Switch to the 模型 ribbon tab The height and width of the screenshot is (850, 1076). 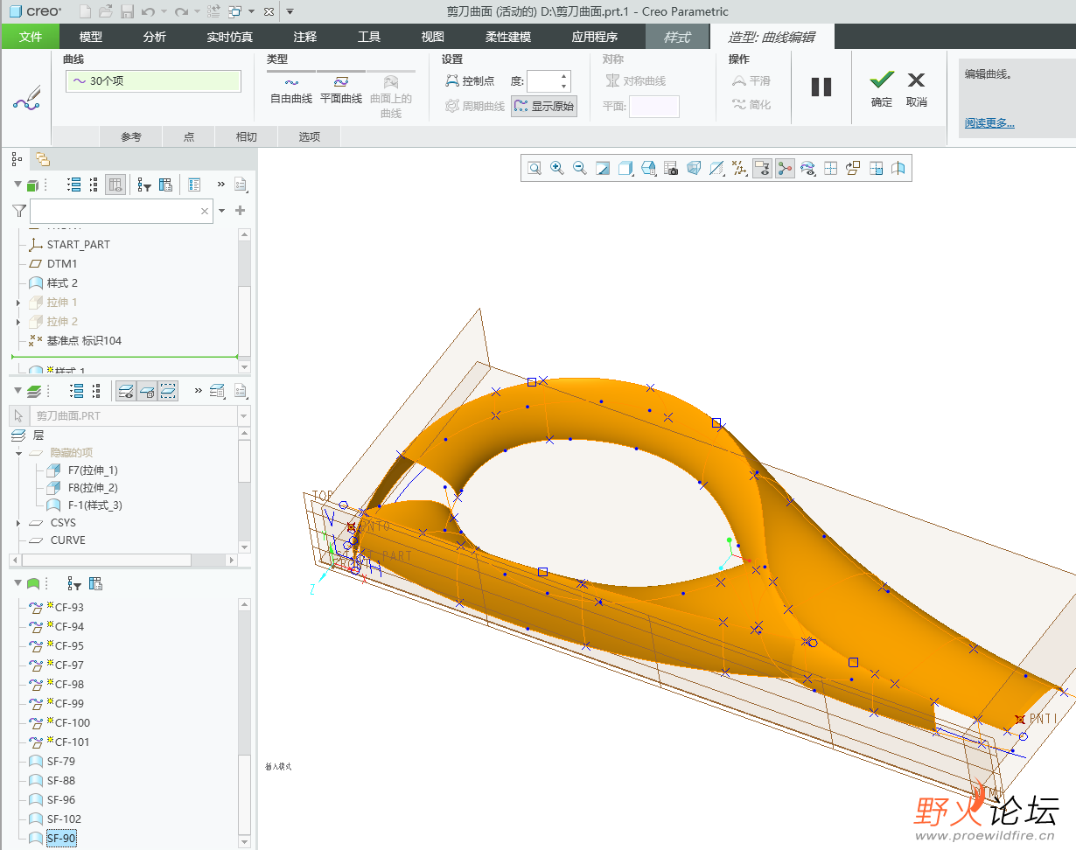point(91,37)
